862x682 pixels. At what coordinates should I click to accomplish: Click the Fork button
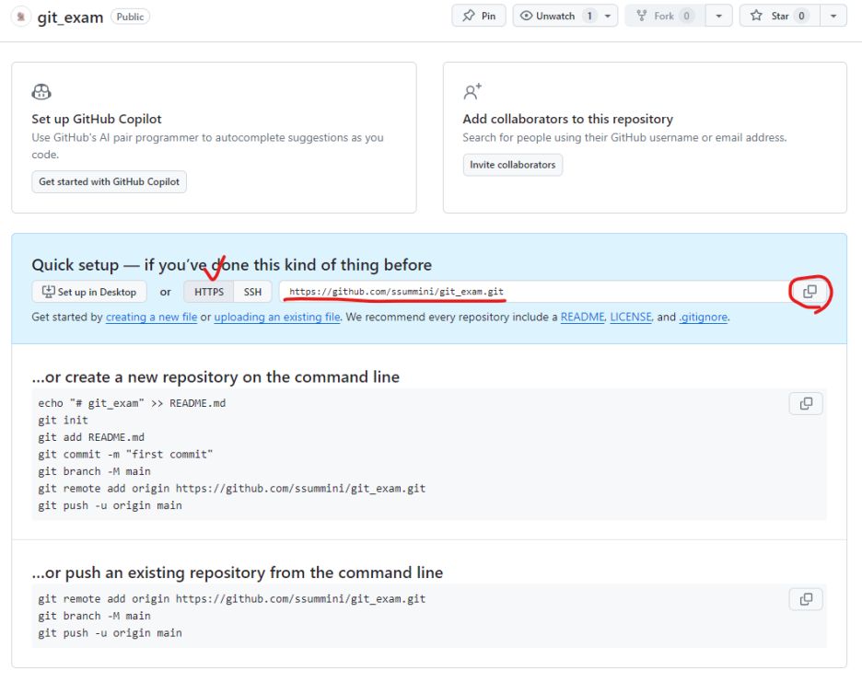[665, 16]
